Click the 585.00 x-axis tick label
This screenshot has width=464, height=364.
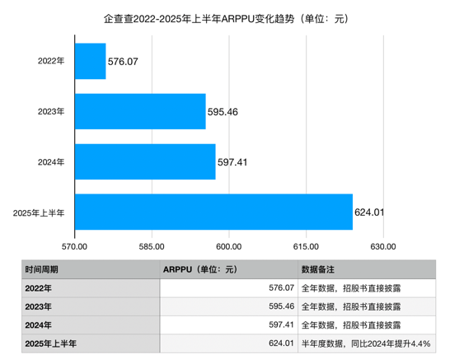[x=152, y=246]
